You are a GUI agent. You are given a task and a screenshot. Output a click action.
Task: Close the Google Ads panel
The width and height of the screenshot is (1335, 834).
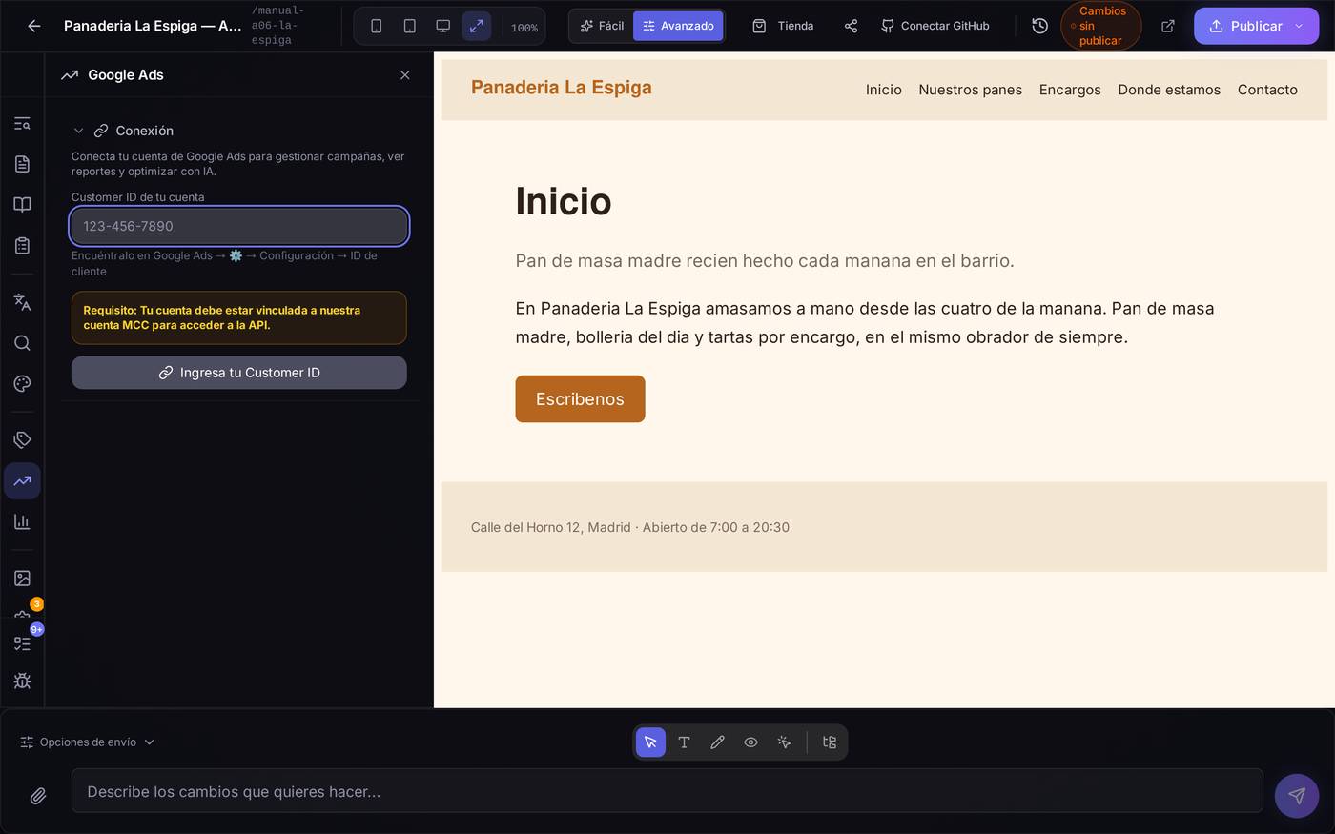(405, 74)
